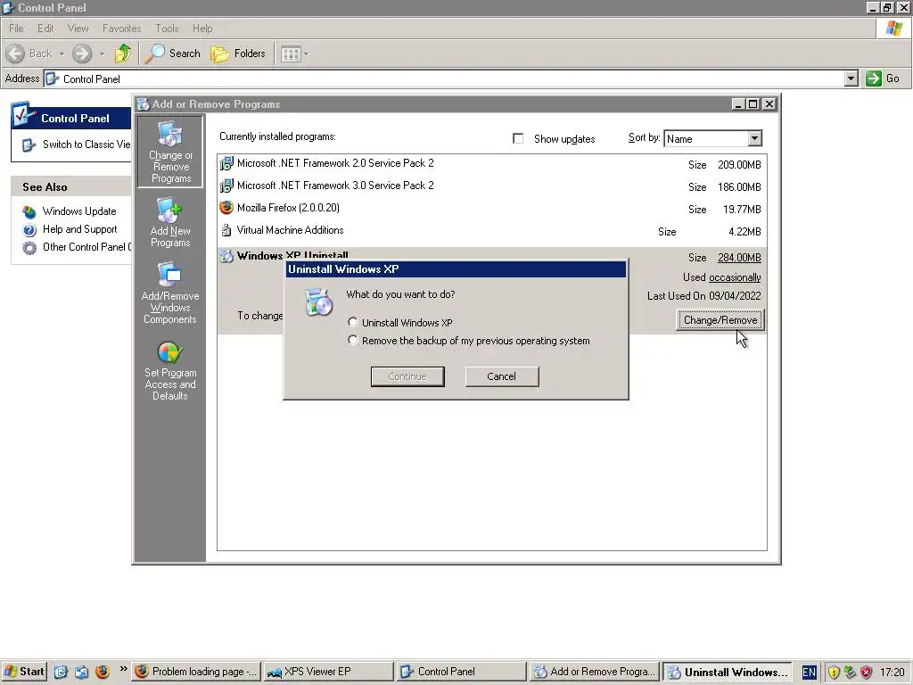Viewport: 913px width, 685px height.
Task: Select Microsoft .NET Framework 3.0 Service Pack 2 row
Action: pyautogui.click(x=492, y=186)
